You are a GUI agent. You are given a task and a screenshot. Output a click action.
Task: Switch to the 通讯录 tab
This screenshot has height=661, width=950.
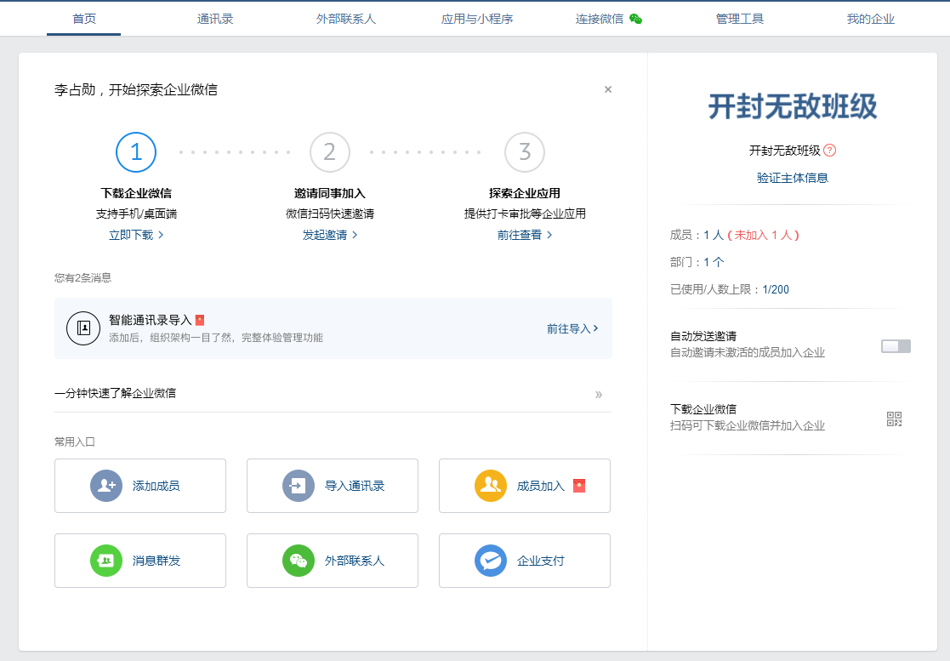click(x=215, y=19)
